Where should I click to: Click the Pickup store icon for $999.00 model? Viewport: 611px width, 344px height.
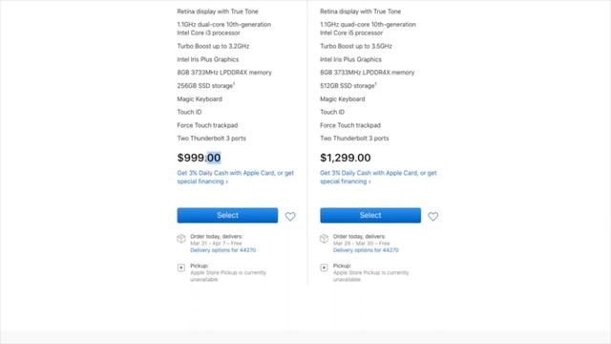coord(181,268)
